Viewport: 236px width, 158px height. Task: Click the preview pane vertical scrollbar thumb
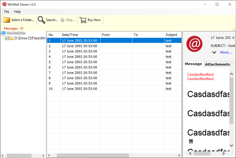[232, 101]
